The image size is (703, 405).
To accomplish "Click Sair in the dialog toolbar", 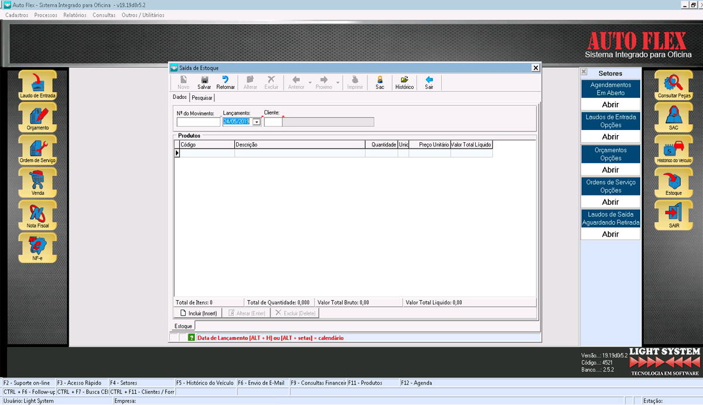I will pyautogui.click(x=429, y=83).
